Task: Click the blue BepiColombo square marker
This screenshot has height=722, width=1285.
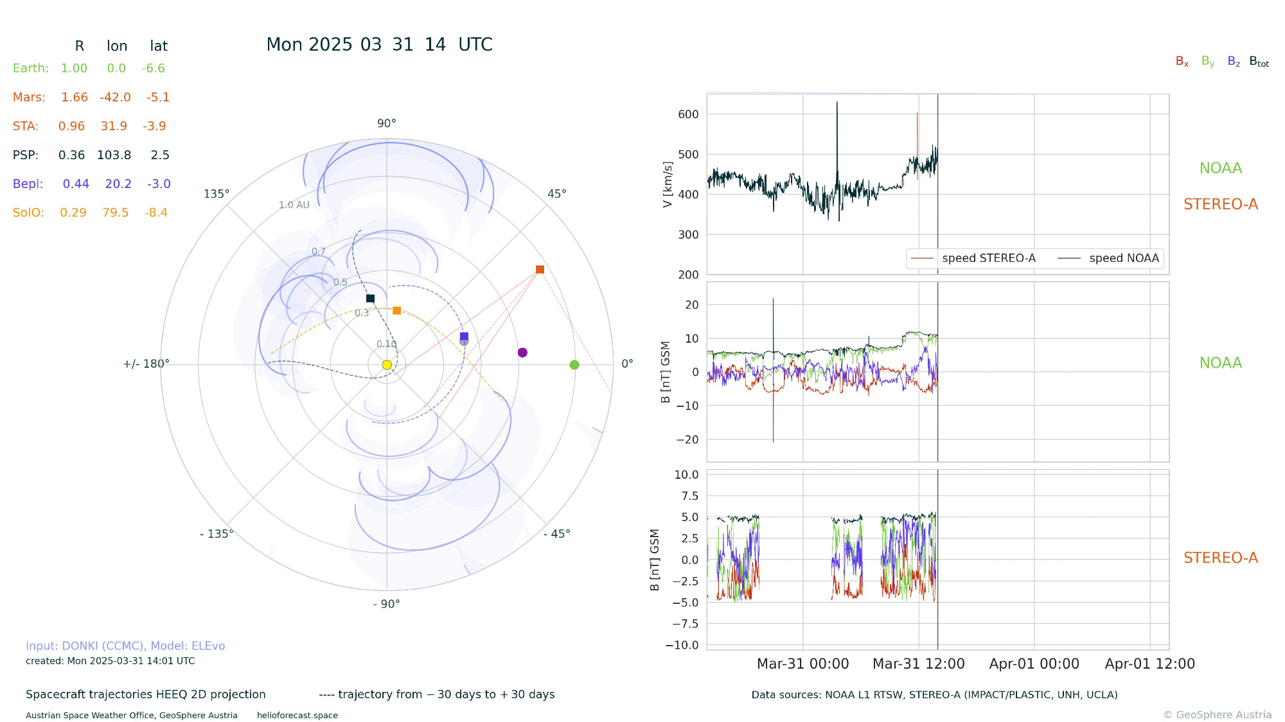Action: tap(465, 336)
